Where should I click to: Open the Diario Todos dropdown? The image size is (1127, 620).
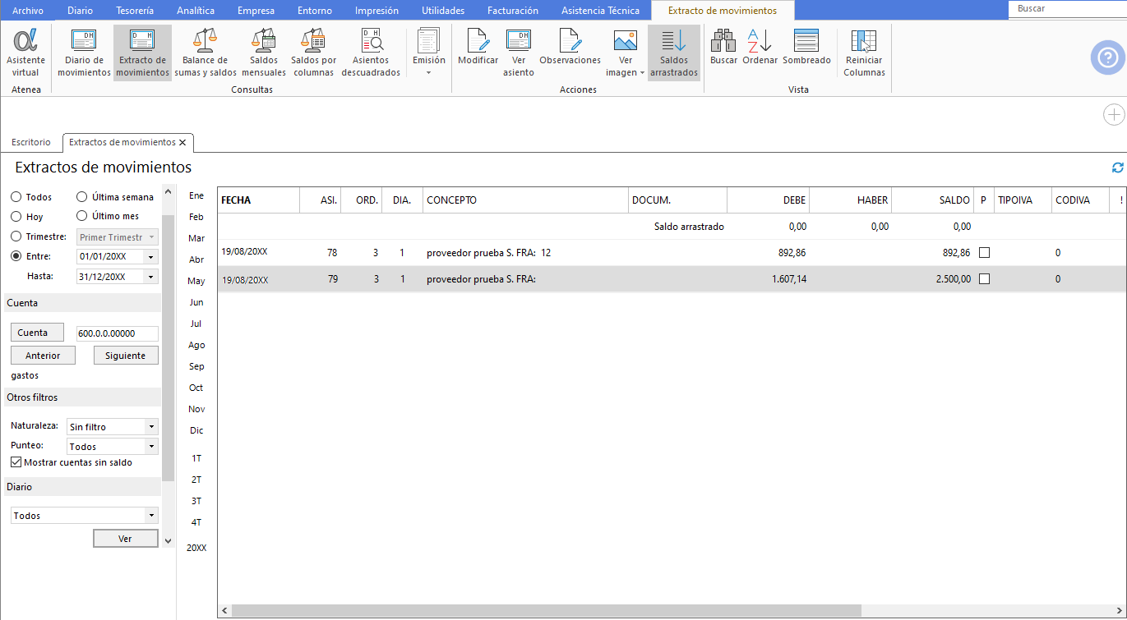[150, 516]
